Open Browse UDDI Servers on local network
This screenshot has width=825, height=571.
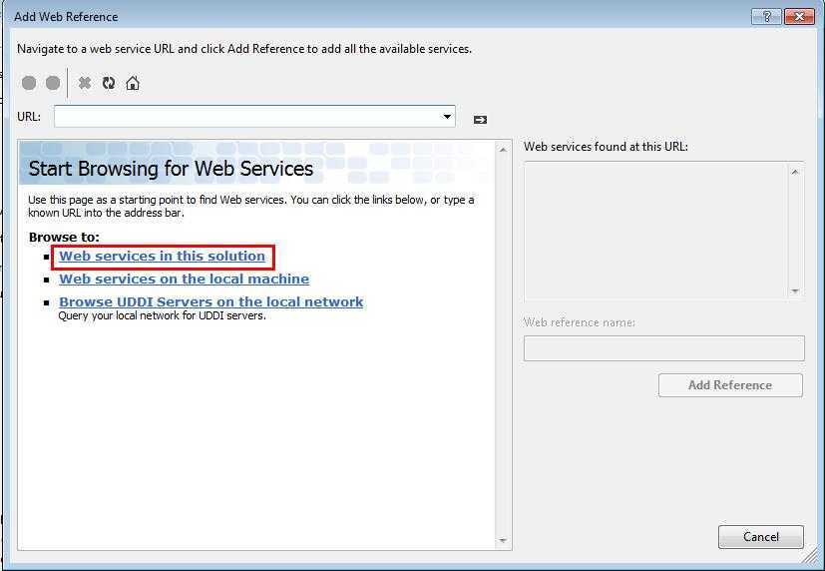pyautogui.click(x=210, y=302)
